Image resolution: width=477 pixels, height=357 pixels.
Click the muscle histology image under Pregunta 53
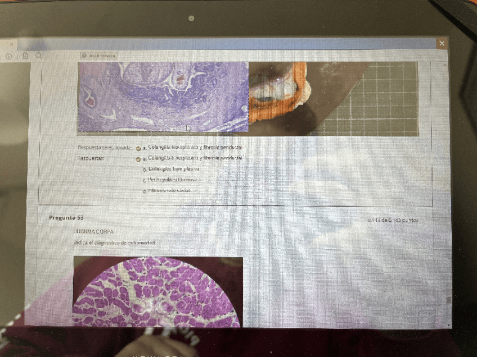[158, 292]
